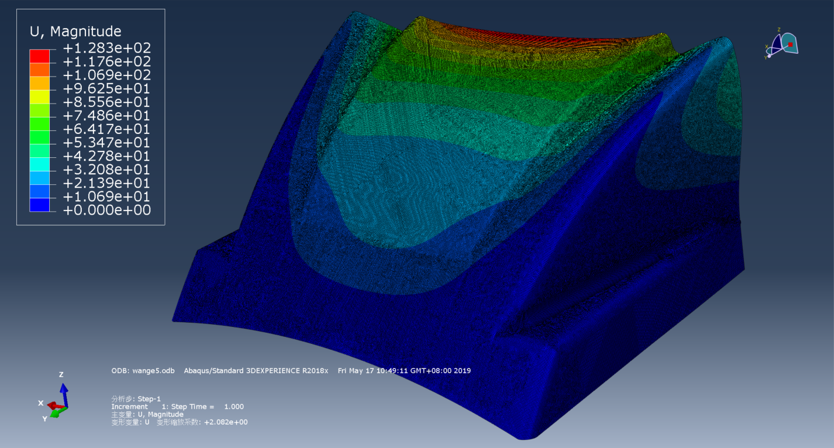The width and height of the screenshot is (834, 448).
Task: Pick the yellow color band in the legend
Action: [x=40, y=96]
